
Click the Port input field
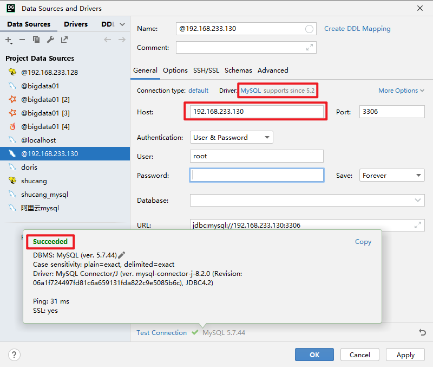(x=392, y=112)
